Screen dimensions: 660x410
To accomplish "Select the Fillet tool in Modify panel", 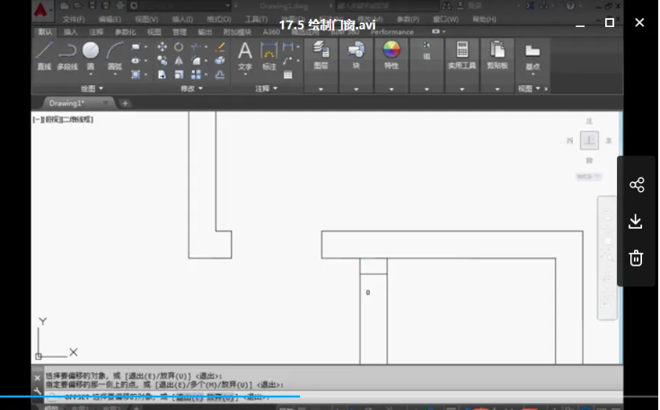I will tap(196, 60).
